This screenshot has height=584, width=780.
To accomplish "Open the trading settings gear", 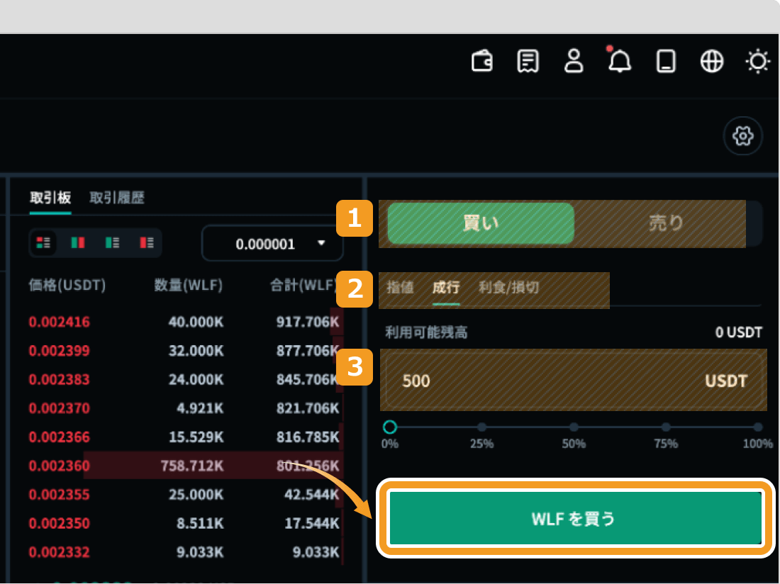I will [742, 135].
